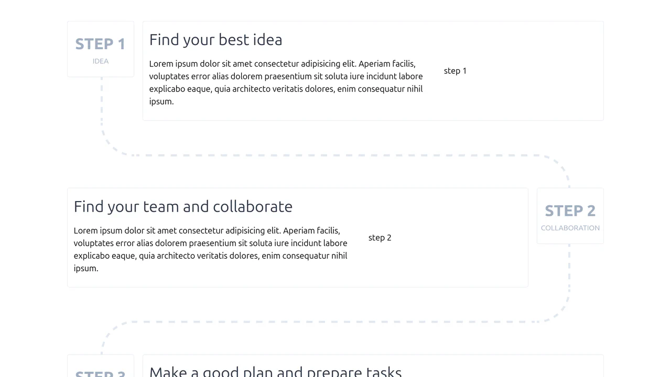Click the 'Make a good plan and prepare tasks' heading
This screenshot has width=671, height=377.
[275, 371]
